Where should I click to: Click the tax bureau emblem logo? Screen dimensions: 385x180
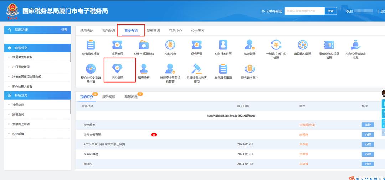tap(12, 11)
